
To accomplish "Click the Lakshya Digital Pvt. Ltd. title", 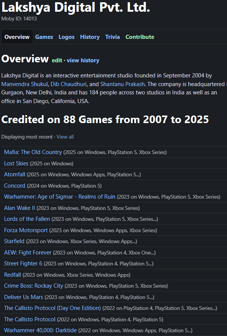I will click(76, 7).
